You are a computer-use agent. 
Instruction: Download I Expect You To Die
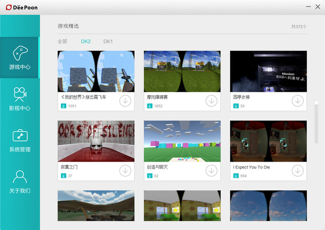click(298, 171)
